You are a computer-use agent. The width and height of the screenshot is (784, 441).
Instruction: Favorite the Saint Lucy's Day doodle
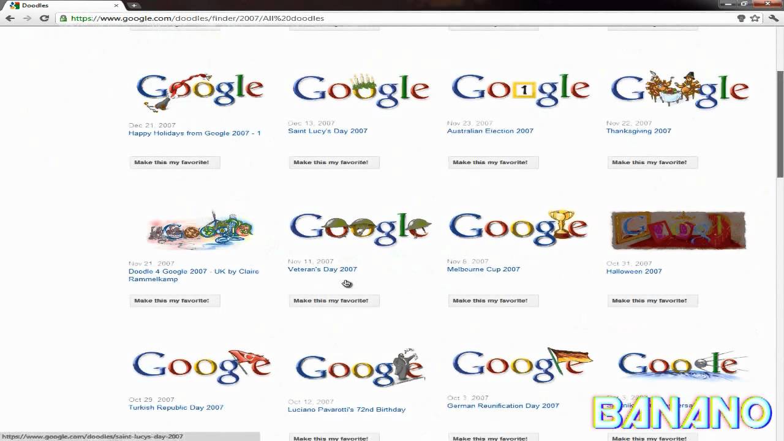pyautogui.click(x=334, y=162)
